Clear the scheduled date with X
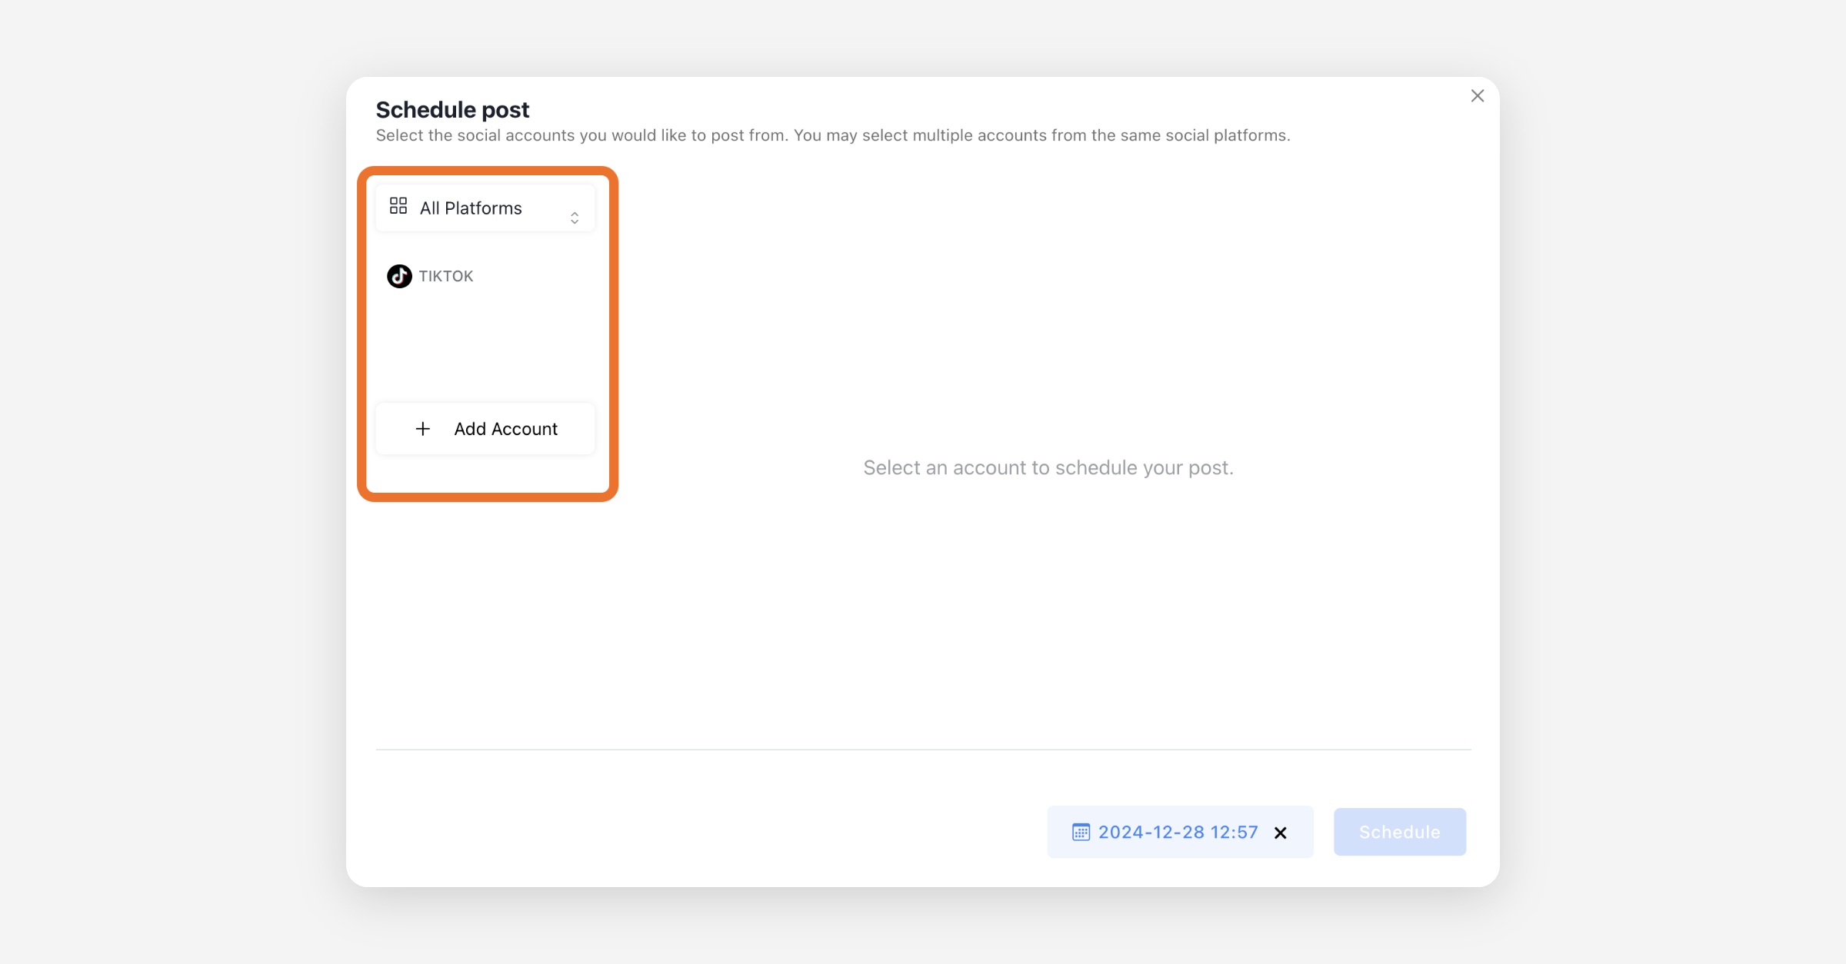Viewport: 1846px width, 964px height. (1281, 833)
